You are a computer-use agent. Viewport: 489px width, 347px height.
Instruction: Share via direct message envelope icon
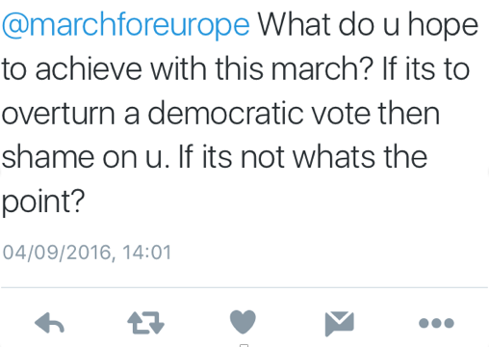tap(340, 323)
